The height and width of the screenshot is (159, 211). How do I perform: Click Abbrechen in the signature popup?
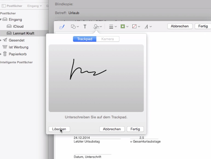tap(112, 129)
